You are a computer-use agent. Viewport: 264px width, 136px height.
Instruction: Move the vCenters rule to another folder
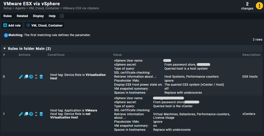[31, 114]
